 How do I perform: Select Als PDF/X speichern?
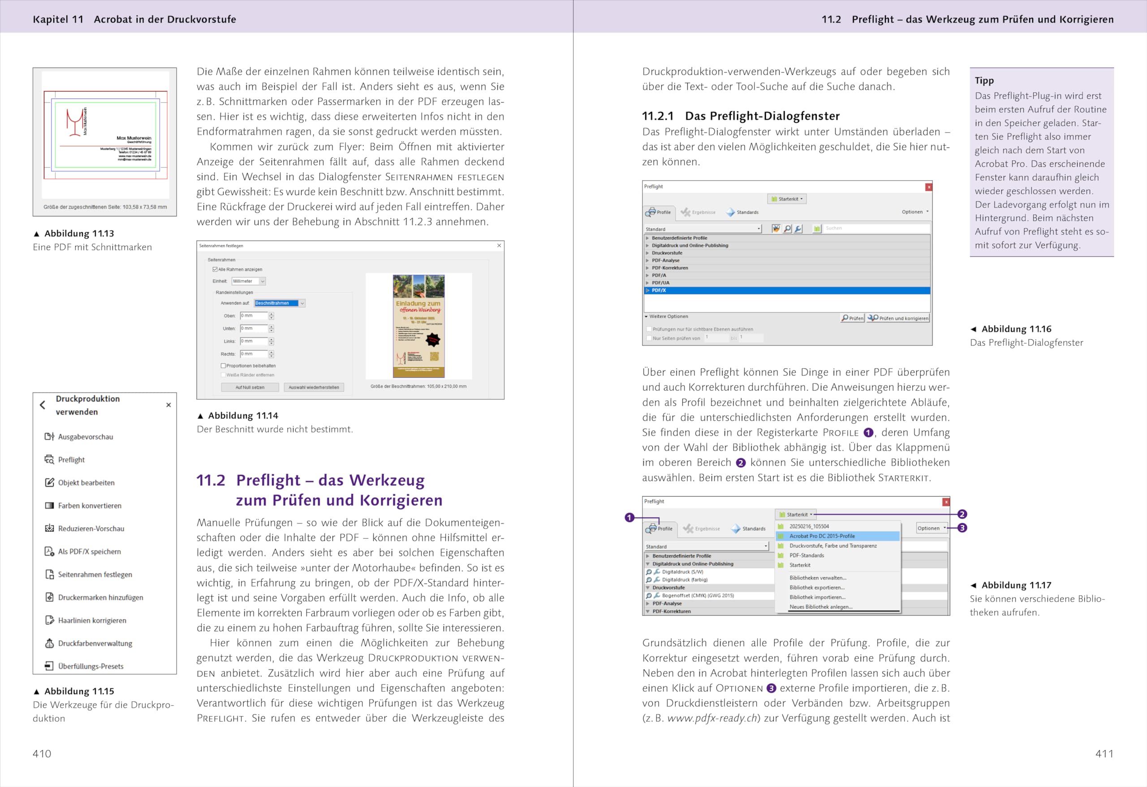coord(82,552)
